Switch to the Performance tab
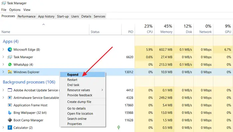 26,17
